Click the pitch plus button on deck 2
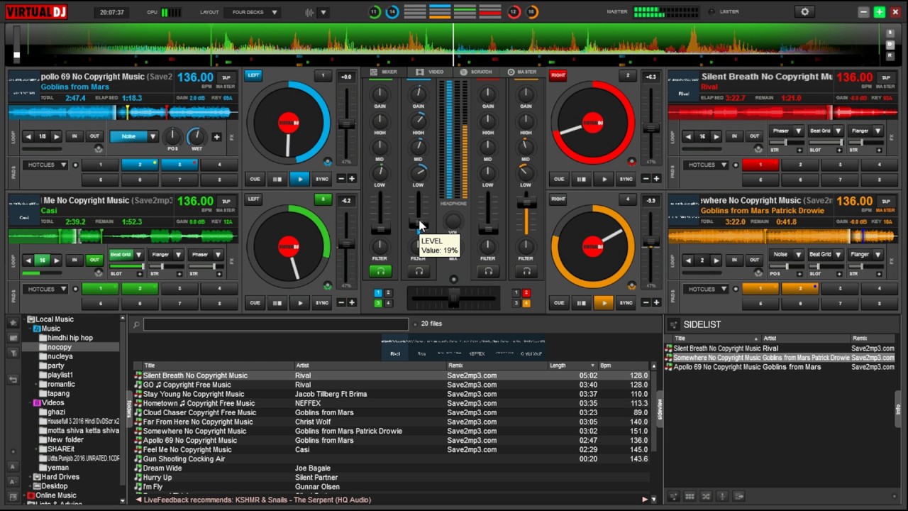 (656, 179)
